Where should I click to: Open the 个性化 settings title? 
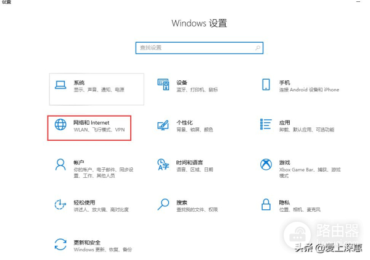coord(184,123)
